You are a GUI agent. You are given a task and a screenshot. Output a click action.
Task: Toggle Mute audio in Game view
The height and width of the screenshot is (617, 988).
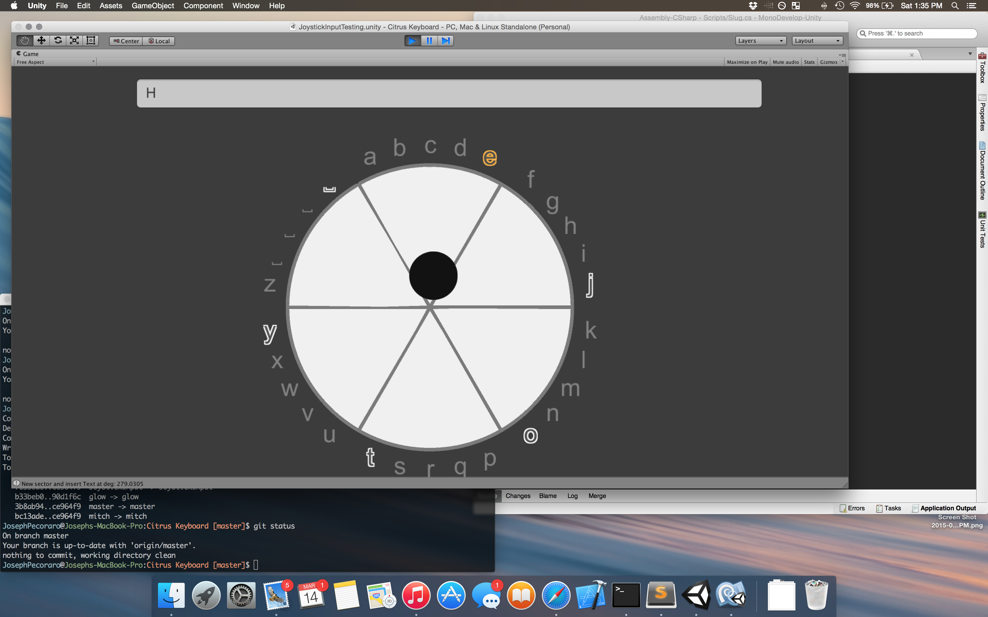tap(786, 62)
